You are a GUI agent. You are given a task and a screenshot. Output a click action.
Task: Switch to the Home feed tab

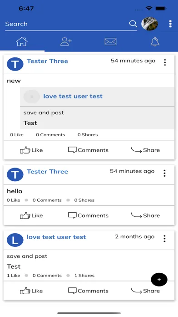click(22, 41)
